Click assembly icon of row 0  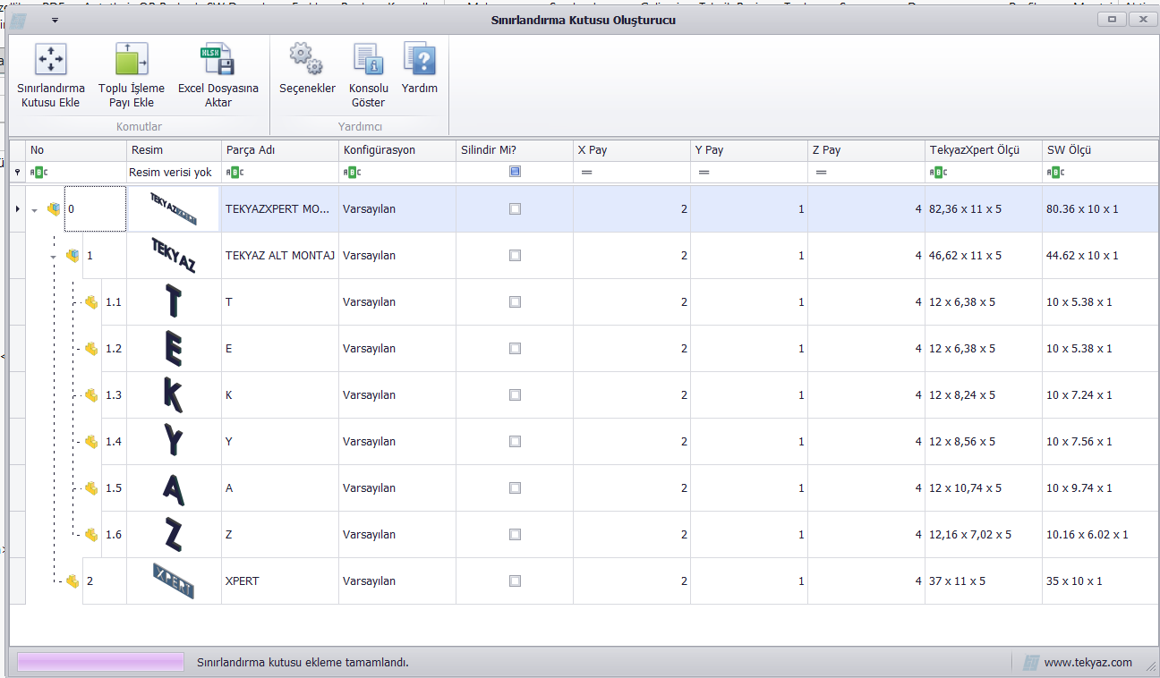click(x=54, y=209)
